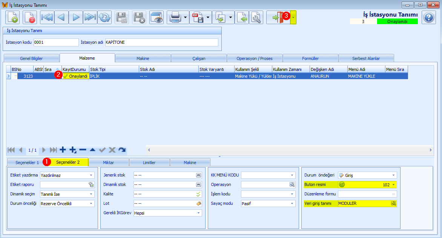The image size is (442, 238).
Task: Open the blue help question mark icon
Action: point(429,17)
